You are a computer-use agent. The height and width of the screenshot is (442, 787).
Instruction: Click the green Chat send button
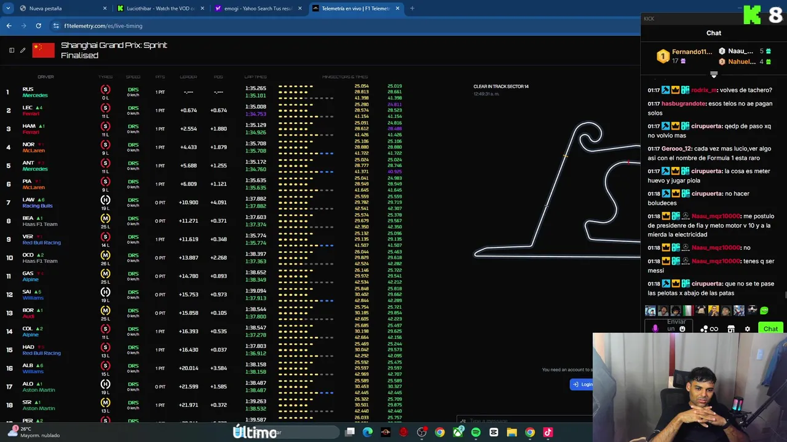pos(770,329)
